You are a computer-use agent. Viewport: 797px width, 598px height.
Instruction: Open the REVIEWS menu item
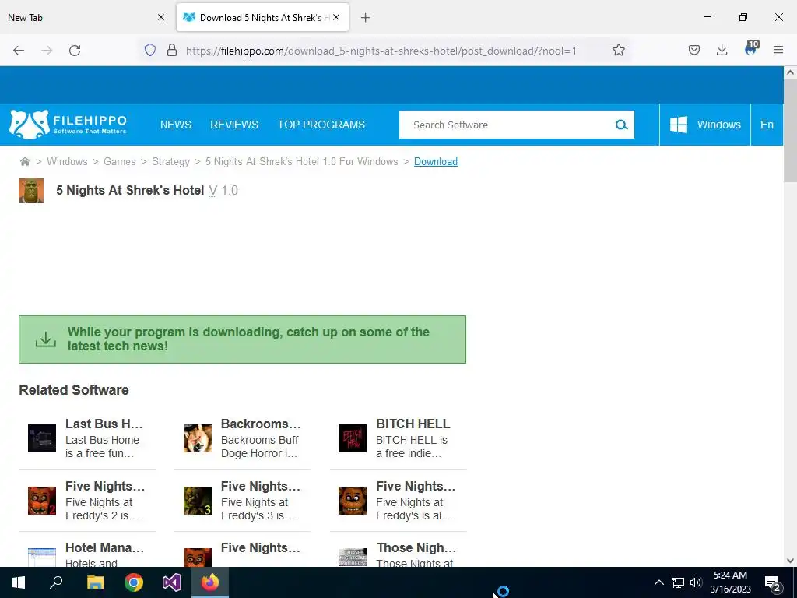coord(234,125)
